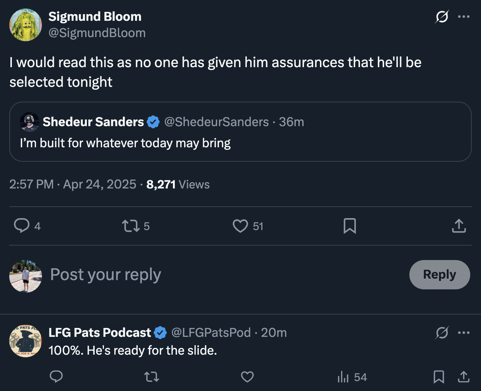Open LFG Pats Podcast profile name link
Image resolution: width=481 pixels, height=391 pixels.
(99, 333)
